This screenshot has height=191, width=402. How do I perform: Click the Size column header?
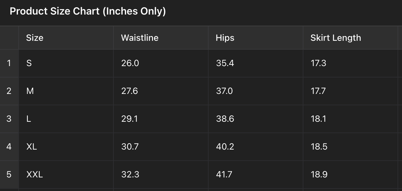pos(35,38)
